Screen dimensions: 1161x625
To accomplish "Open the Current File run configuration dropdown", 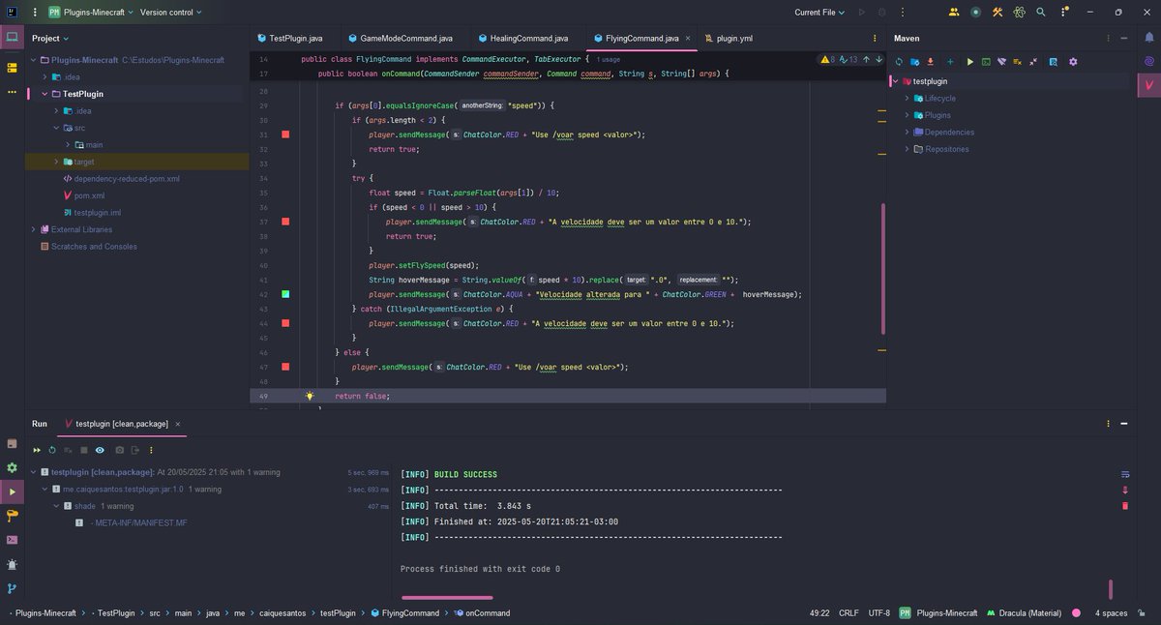I will [x=819, y=13].
